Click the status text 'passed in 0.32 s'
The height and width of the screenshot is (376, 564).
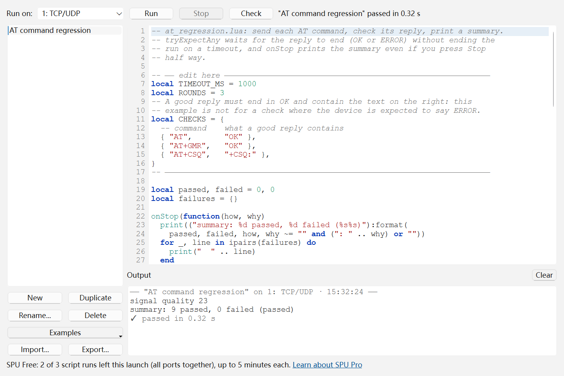pyautogui.click(x=393, y=13)
